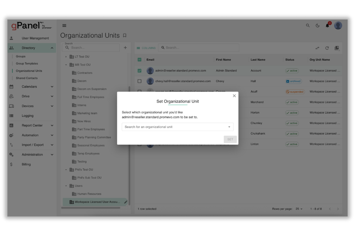Click the SET button in dialog

point(230,139)
